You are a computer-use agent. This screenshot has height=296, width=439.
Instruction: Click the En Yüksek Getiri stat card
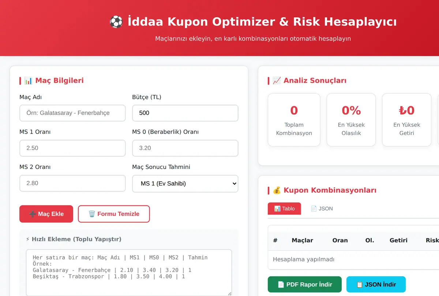(407, 120)
